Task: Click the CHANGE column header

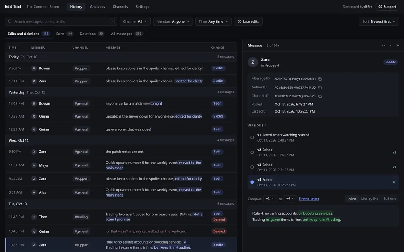Action: tap(218, 47)
